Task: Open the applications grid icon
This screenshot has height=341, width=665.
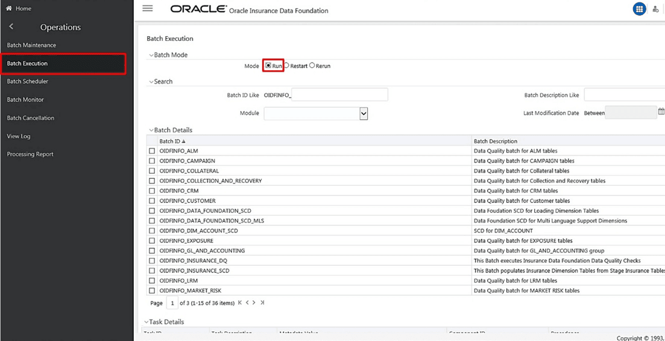Action: pyautogui.click(x=639, y=9)
